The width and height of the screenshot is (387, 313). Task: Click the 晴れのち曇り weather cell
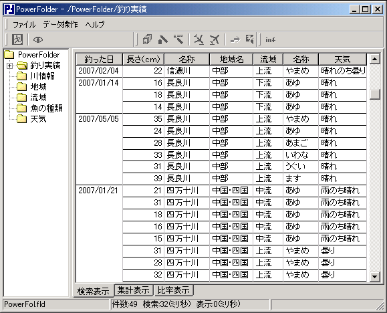[343, 71]
